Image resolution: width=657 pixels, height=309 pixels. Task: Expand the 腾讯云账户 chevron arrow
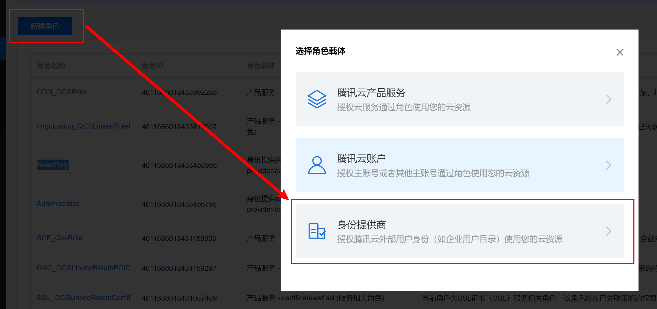[608, 165]
